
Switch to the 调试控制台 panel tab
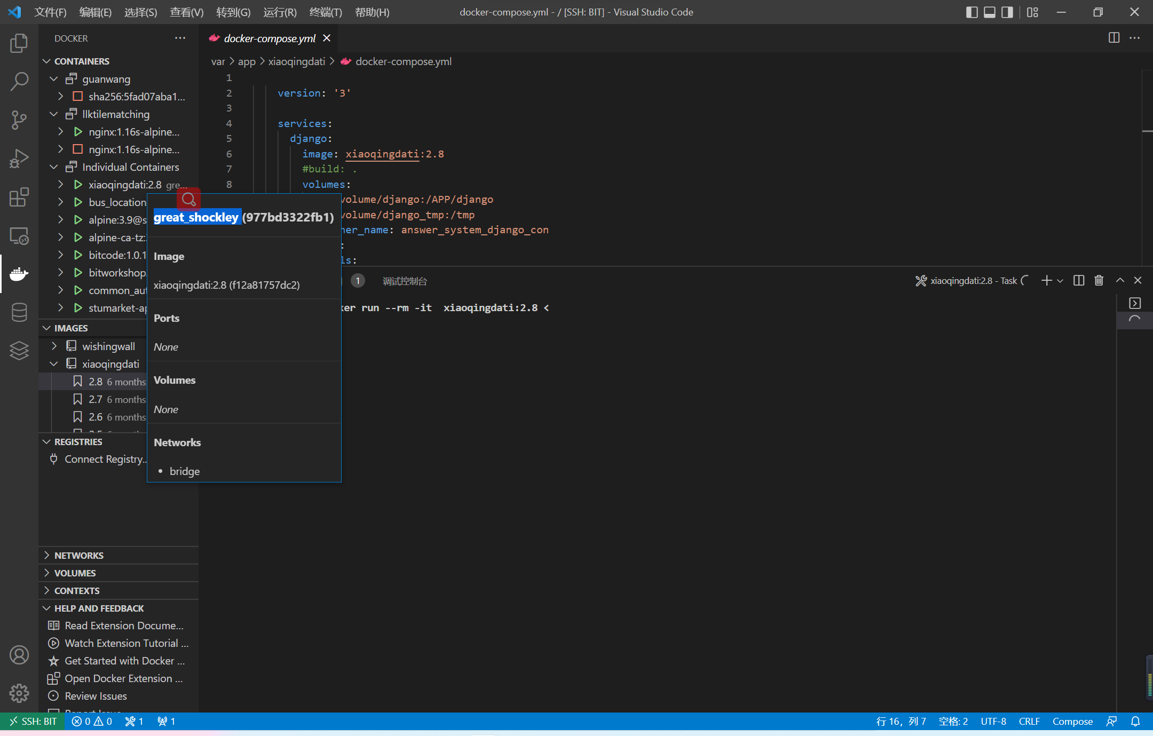click(405, 281)
